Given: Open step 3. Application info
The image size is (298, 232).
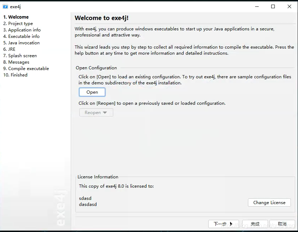Looking at the screenshot, I should (x=22, y=30).
